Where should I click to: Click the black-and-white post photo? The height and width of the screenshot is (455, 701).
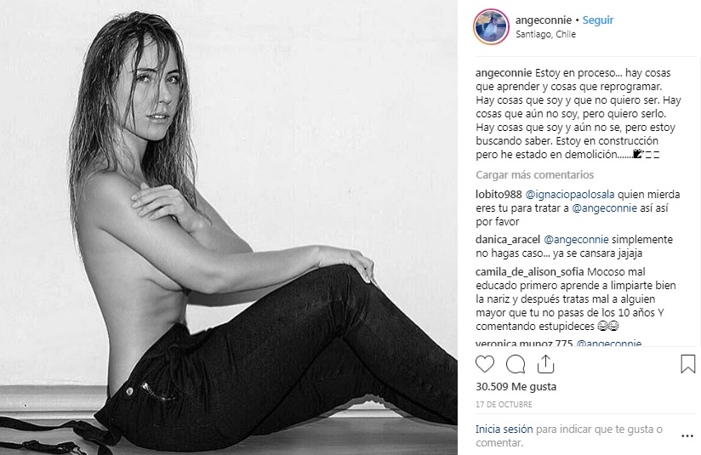pyautogui.click(x=229, y=228)
